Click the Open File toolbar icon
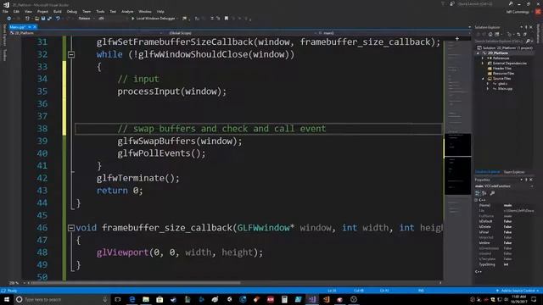This screenshot has height=305, width=543. tap(36, 19)
